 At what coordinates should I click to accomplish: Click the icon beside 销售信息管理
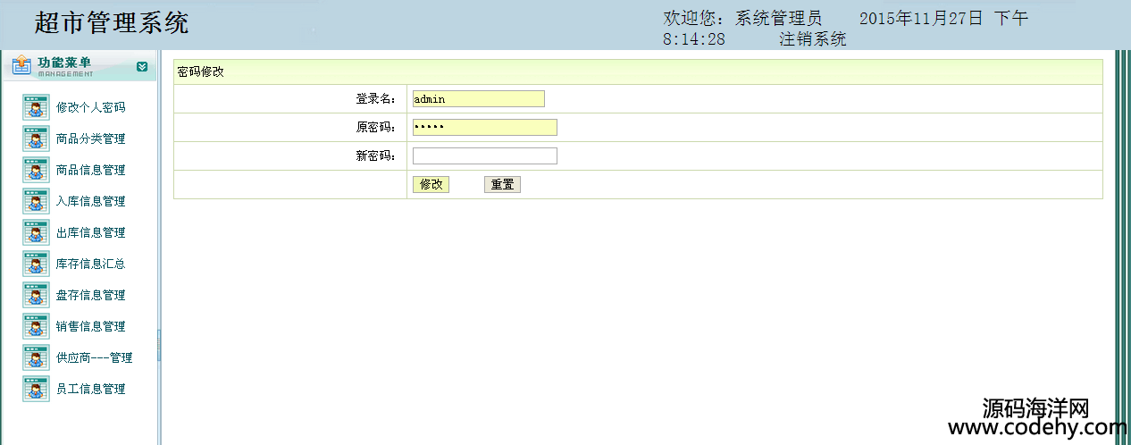[x=36, y=326]
